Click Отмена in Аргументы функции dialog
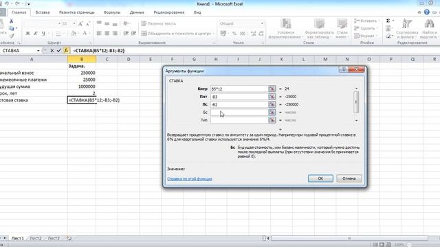This screenshot has width=440, height=247. (349, 178)
